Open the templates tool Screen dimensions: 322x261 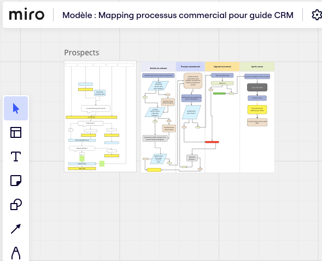[x=16, y=132]
